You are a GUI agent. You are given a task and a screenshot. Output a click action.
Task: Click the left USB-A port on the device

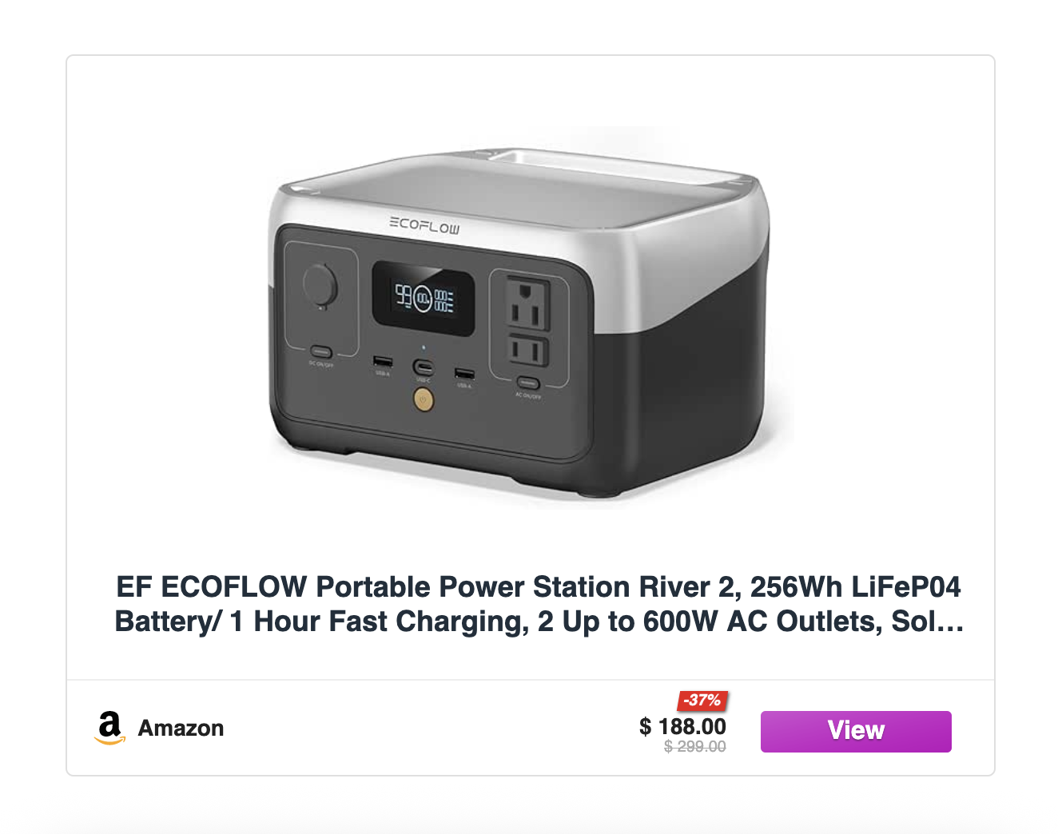(x=383, y=363)
